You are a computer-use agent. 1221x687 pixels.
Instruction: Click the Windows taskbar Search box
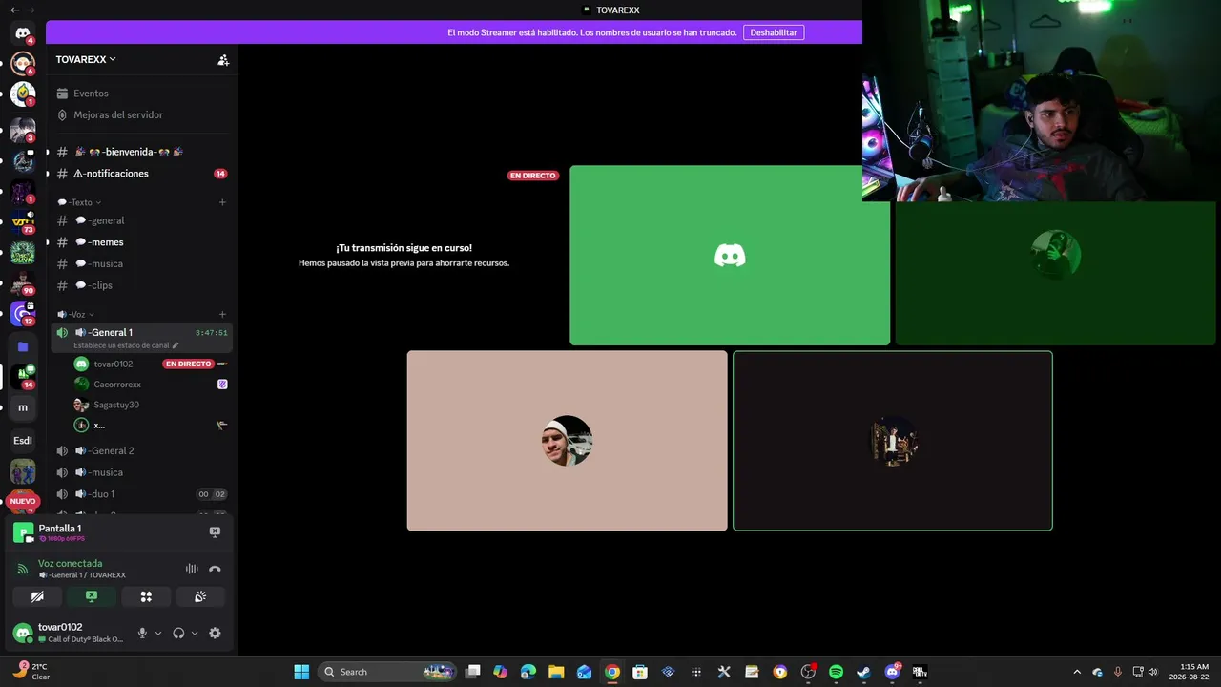pyautogui.click(x=386, y=672)
